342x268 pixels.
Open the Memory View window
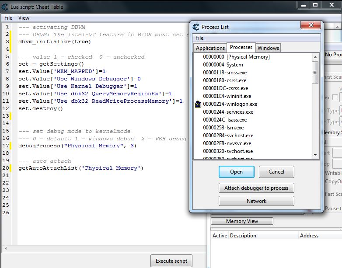point(242,221)
